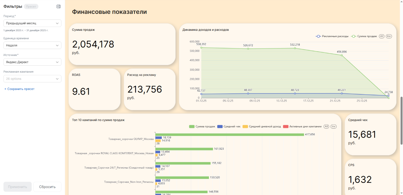This screenshot has width=403, height=195.
Task: Toggle green 'Сумма продаж' bar legend
Action: point(202,126)
